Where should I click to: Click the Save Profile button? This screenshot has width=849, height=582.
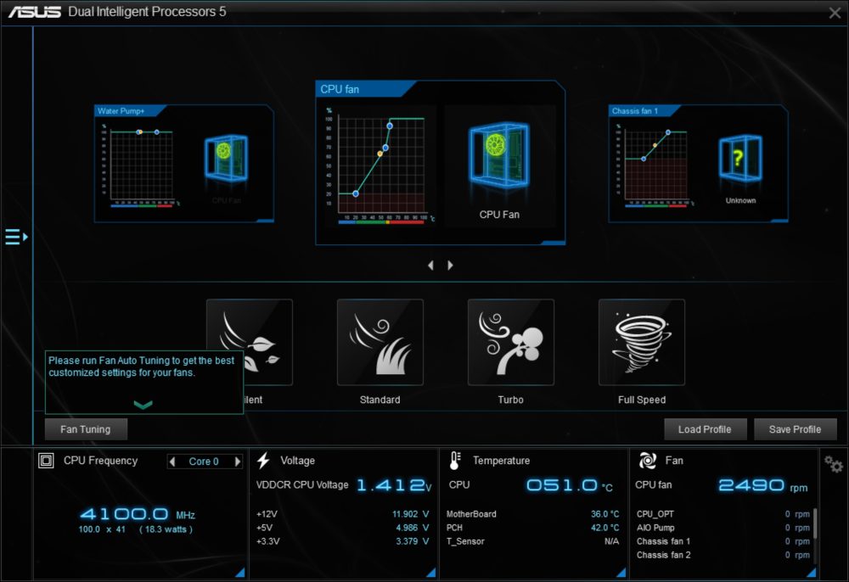tap(795, 429)
